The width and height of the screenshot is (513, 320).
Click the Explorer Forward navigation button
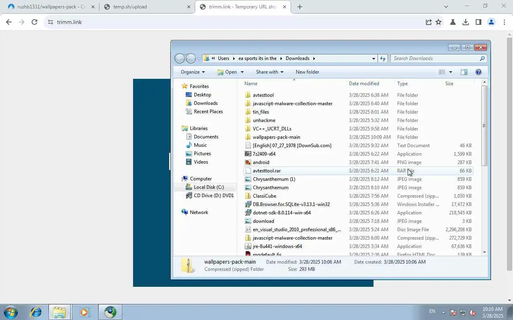191,58
